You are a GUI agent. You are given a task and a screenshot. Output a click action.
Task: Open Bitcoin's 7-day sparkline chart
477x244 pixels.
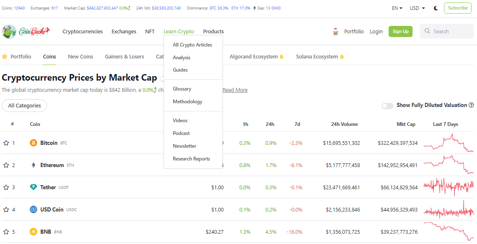449,143
